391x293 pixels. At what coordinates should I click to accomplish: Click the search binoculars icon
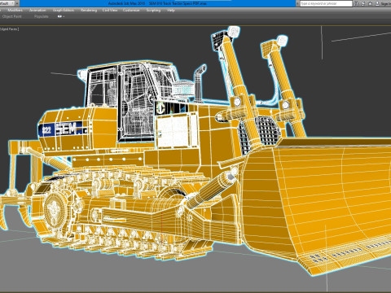click(357, 3)
